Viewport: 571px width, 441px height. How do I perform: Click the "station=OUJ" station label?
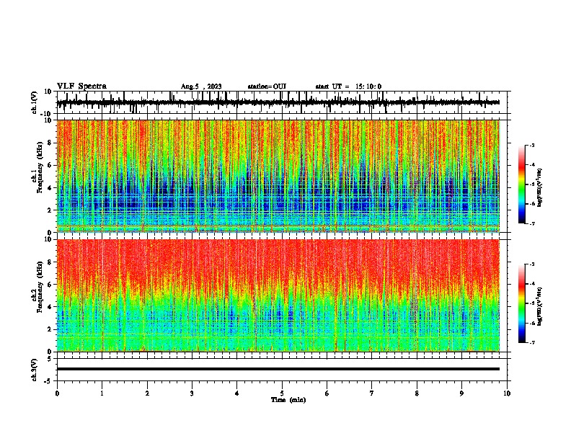pyautogui.click(x=267, y=86)
